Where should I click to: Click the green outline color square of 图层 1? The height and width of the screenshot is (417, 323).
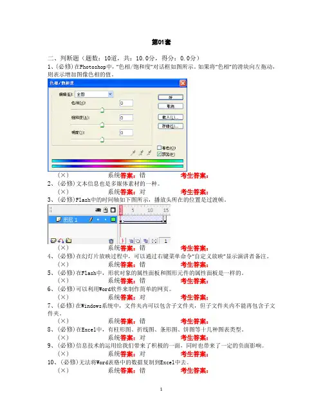click(x=113, y=219)
